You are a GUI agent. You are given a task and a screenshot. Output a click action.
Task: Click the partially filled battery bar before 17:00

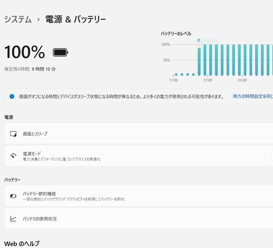pos(199,62)
